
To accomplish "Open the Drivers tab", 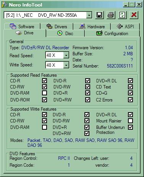I will (57, 27).
